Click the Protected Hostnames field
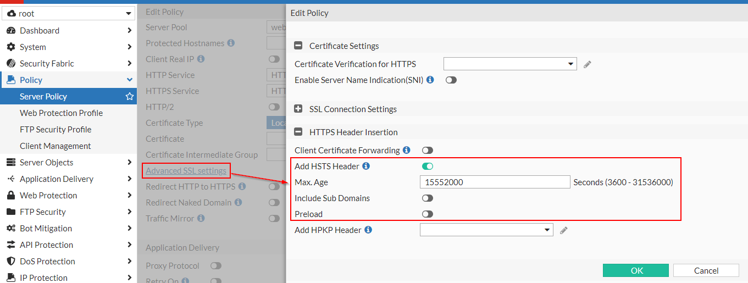This screenshot has width=748, height=283. coord(276,43)
